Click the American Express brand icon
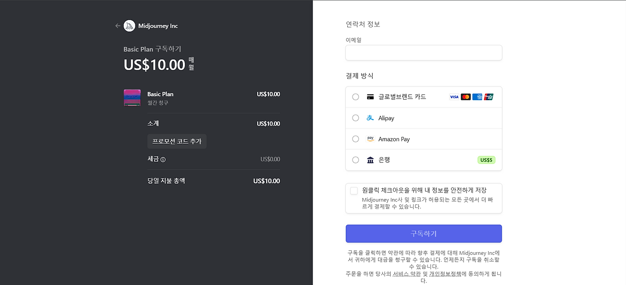Viewport: 626px width, 285px height. coord(477,97)
